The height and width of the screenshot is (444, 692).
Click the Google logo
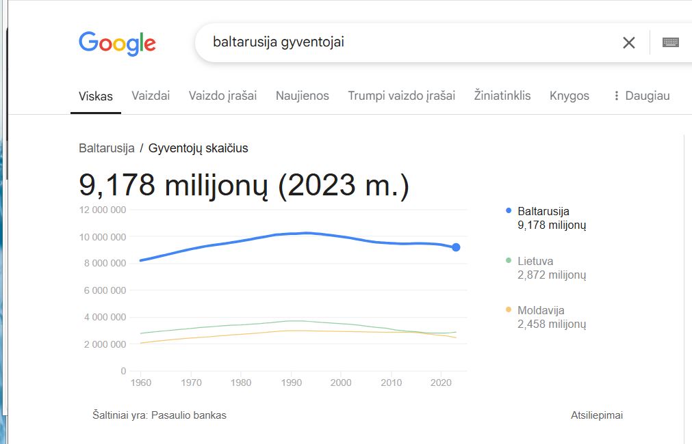coord(118,43)
